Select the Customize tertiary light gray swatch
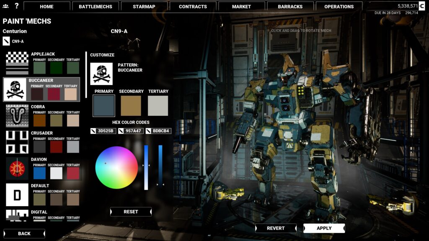The width and height of the screenshot is (429, 241). tap(158, 106)
